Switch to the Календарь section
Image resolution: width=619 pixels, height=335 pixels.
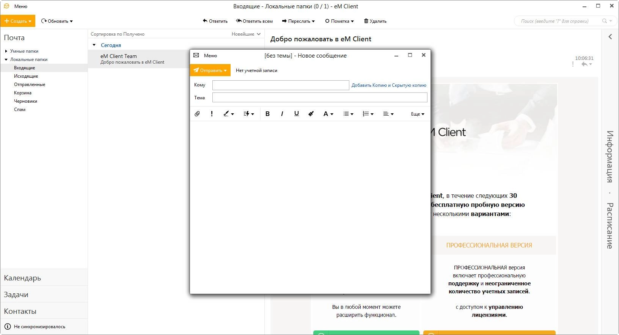coord(44,278)
